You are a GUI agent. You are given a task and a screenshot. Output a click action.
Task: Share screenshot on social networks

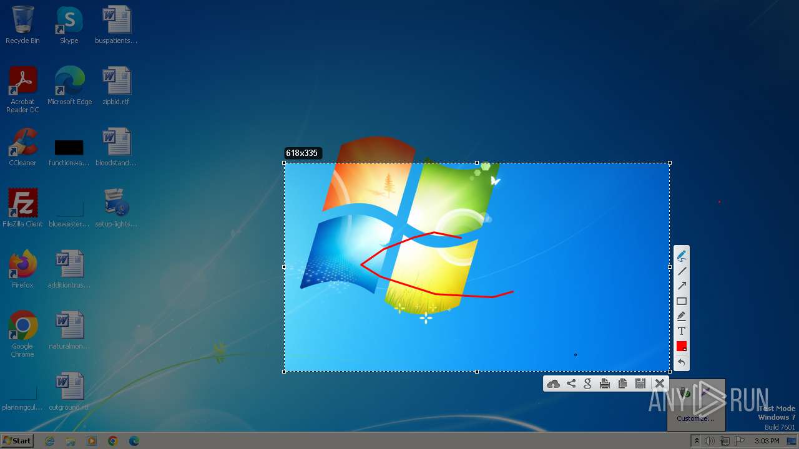pos(571,384)
